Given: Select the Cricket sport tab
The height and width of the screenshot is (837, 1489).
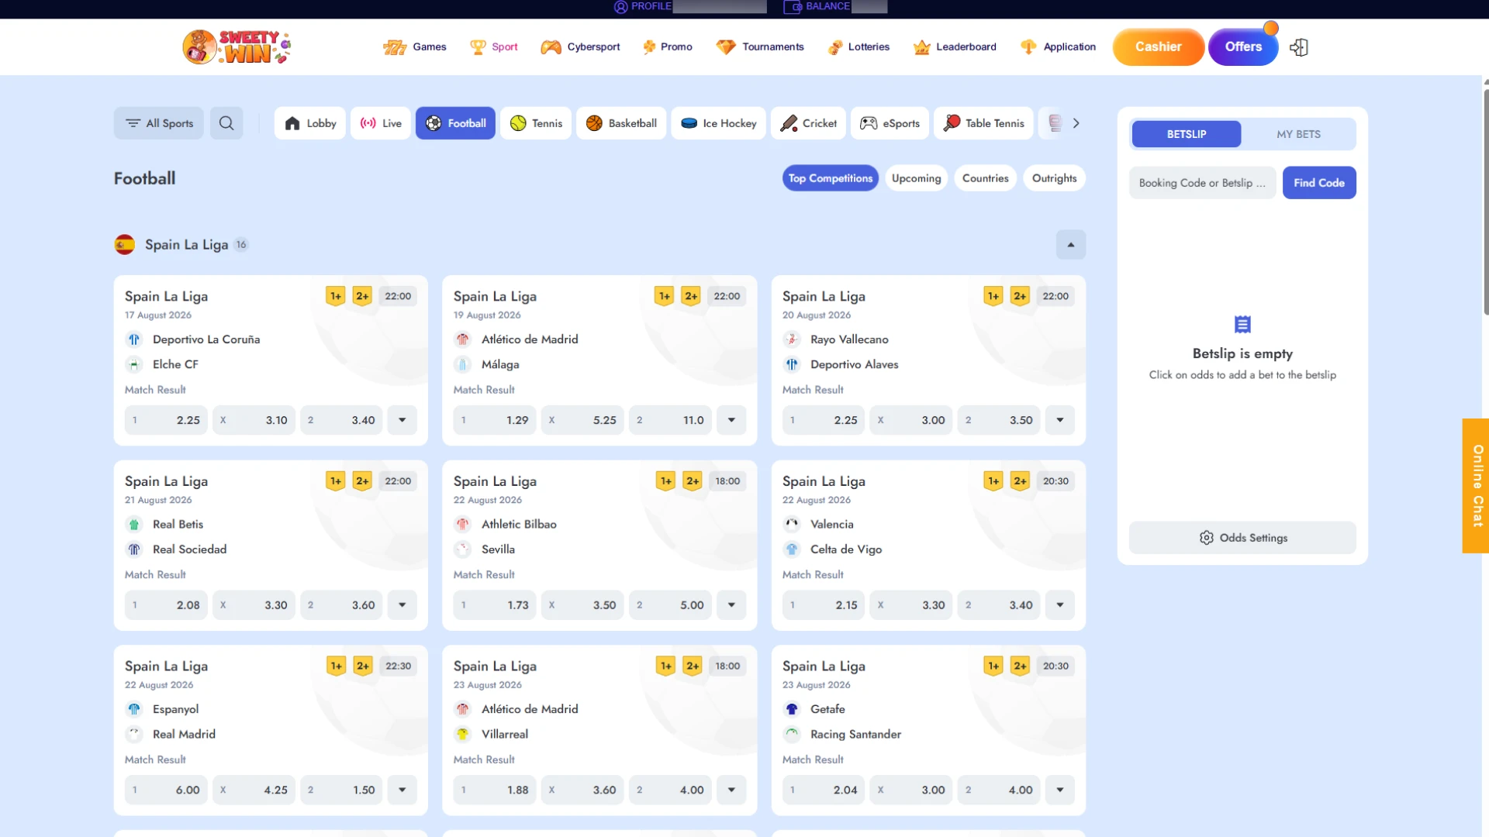Looking at the screenshot, I should point(808,123).
